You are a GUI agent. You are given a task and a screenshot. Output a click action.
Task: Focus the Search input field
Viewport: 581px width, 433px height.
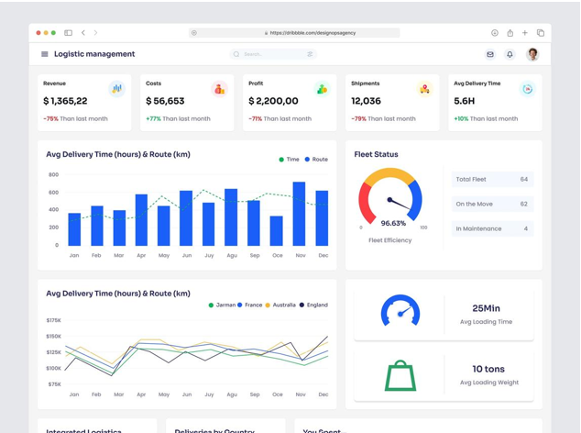click(273, 54)
